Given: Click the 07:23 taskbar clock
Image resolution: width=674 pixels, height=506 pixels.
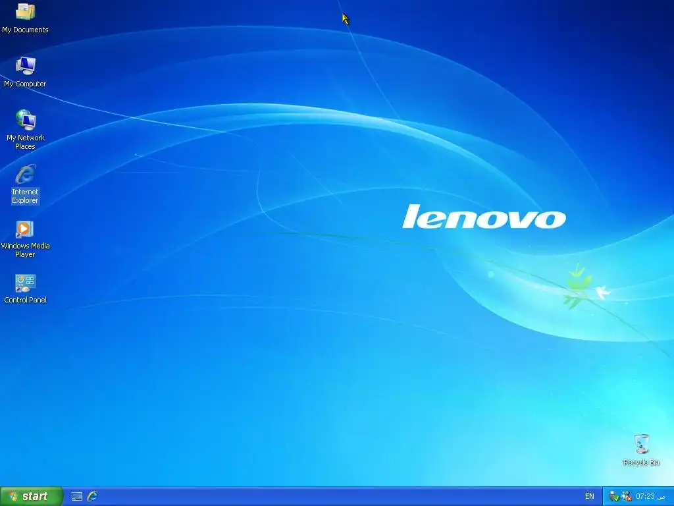Looking at the screenshot, I should [x=650, y=496].
